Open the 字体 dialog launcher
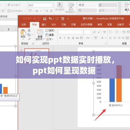The width and height of the screenshot is (130, 130). [106, 44]
